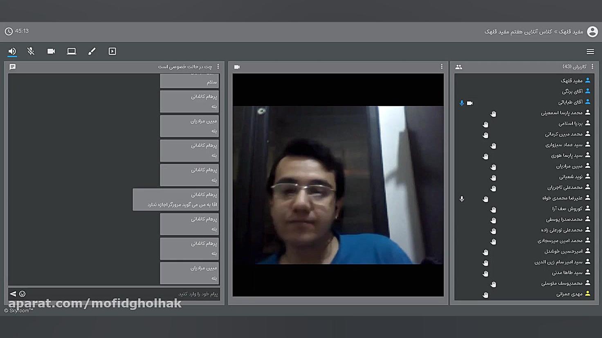Open the media player share tool
Viewport: 602px width, 338px height.
pyautogui.click(x=112, y=51)
